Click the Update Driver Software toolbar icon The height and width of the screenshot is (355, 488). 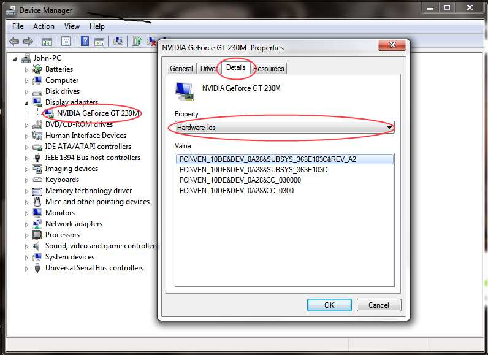point(137,41)
